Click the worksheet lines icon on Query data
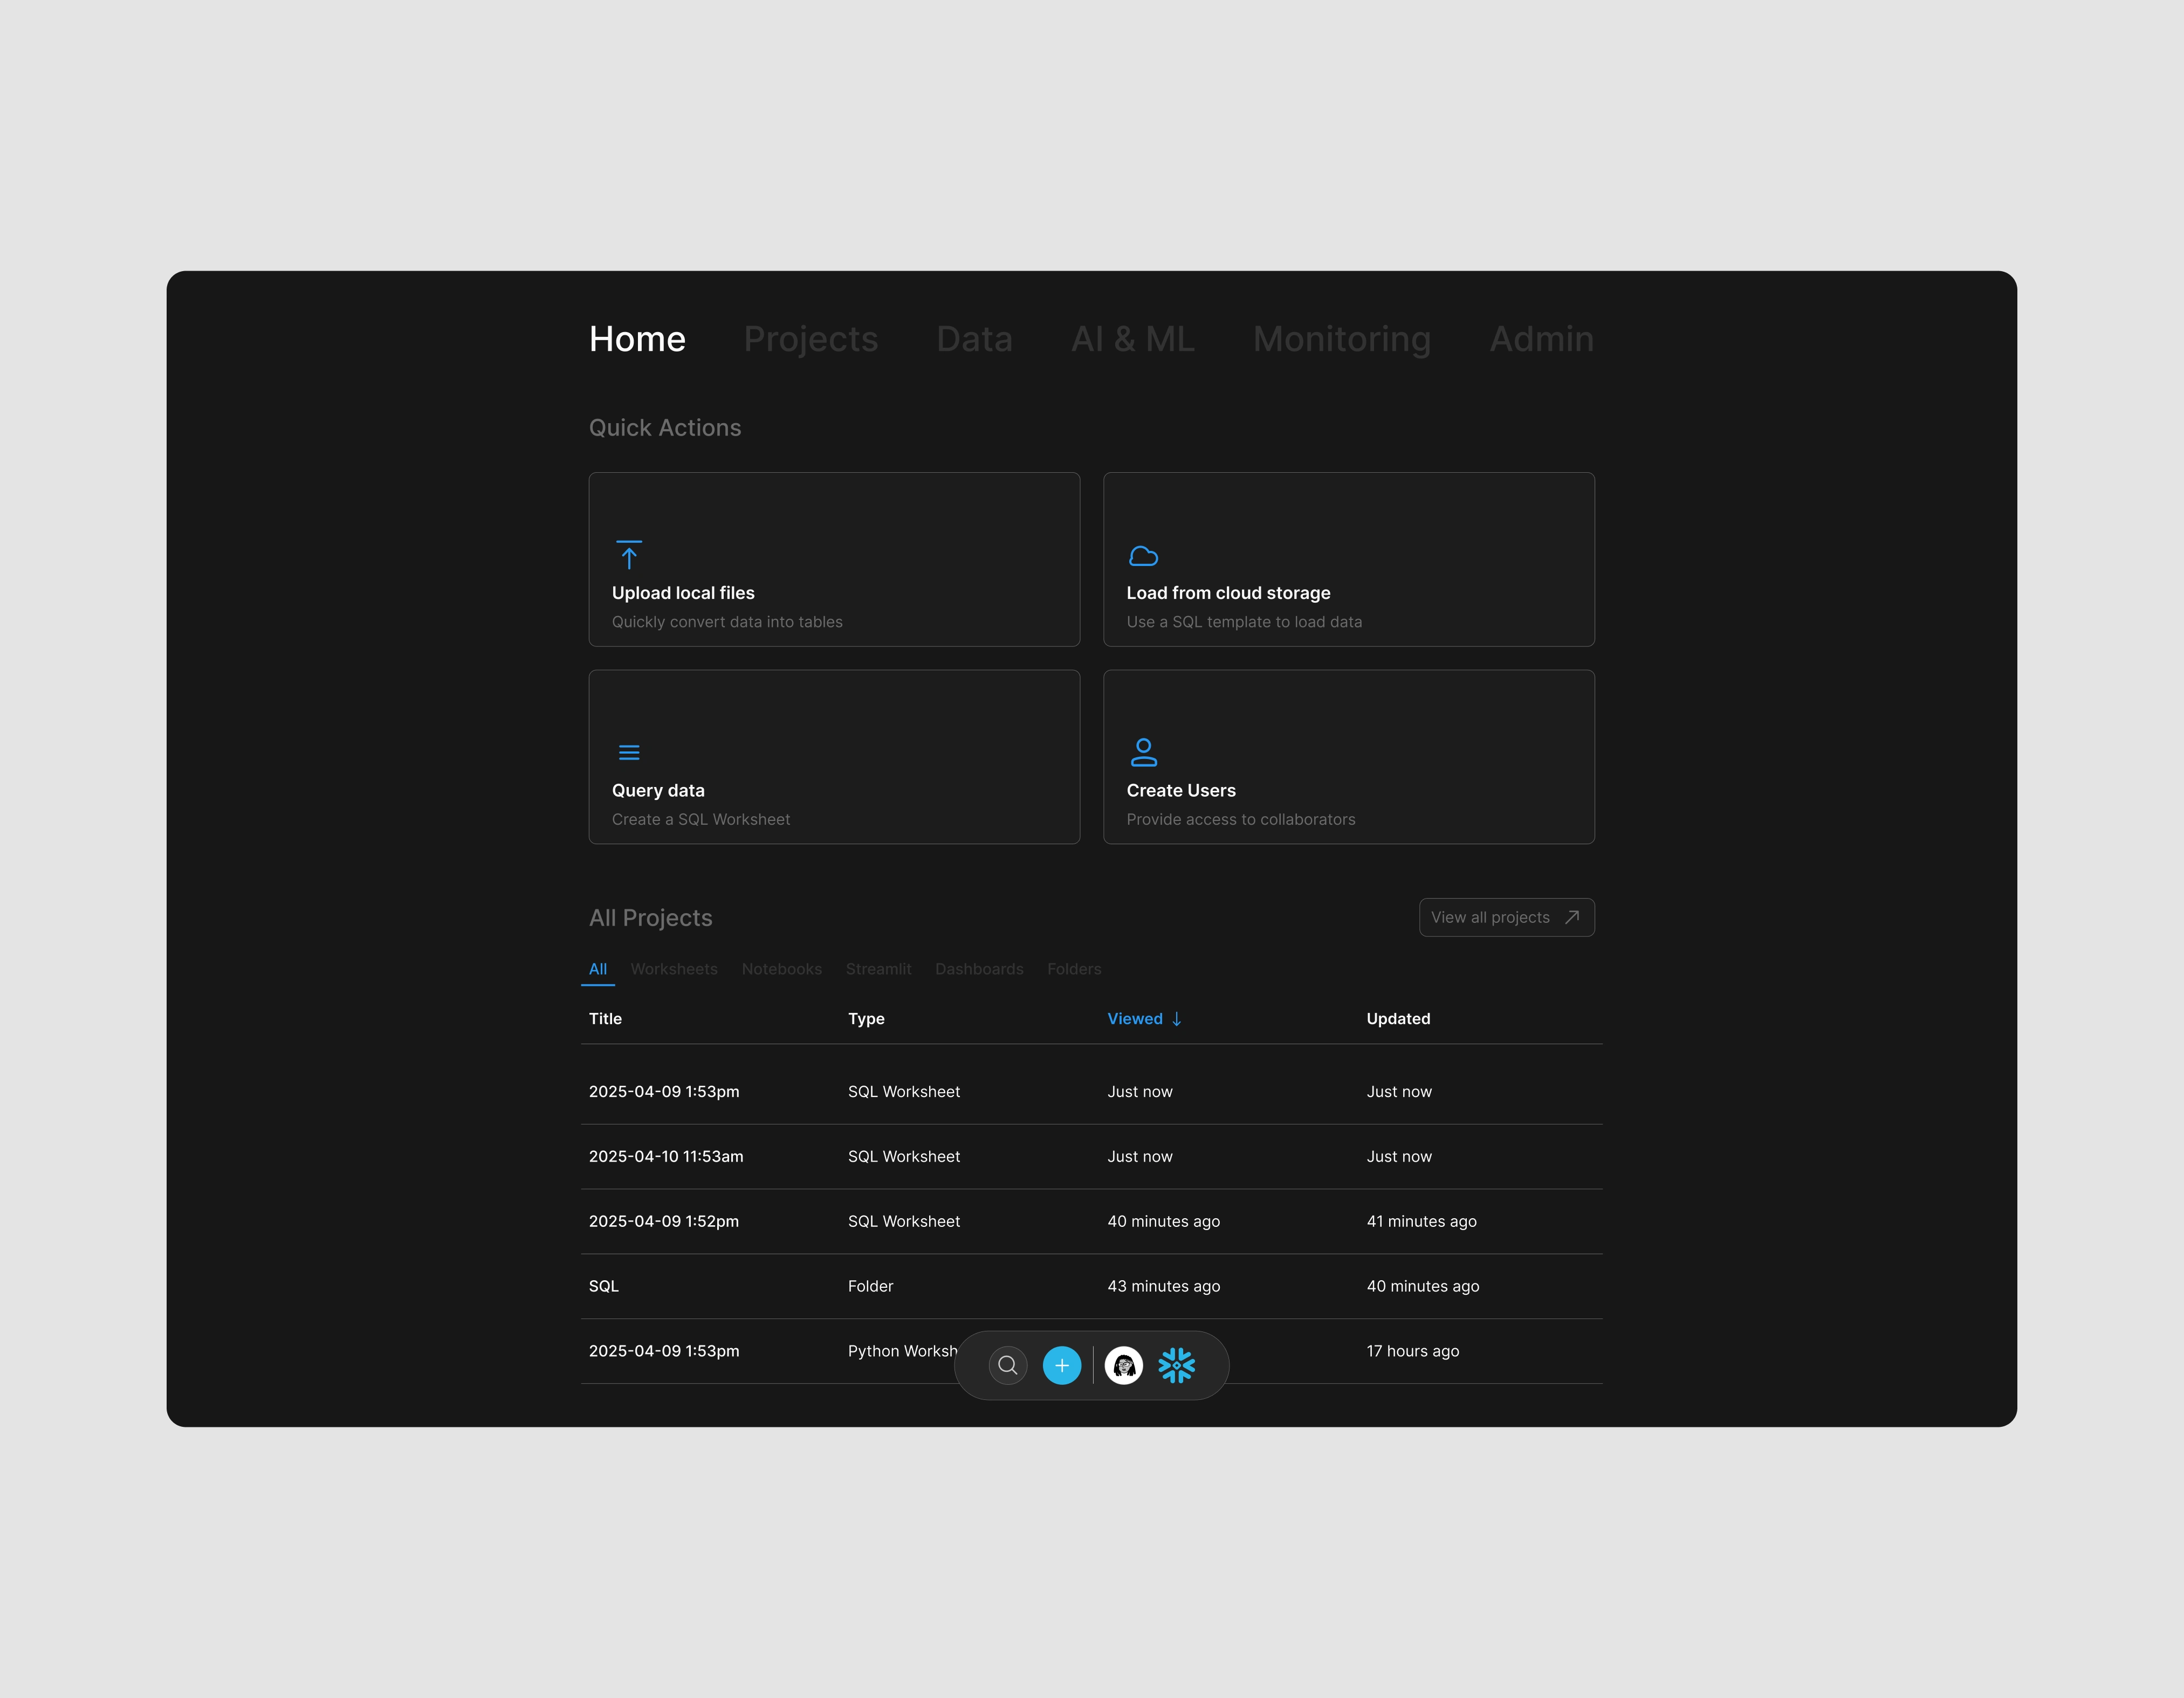The image size is (2184, 1698). click(x=629, y=751)
